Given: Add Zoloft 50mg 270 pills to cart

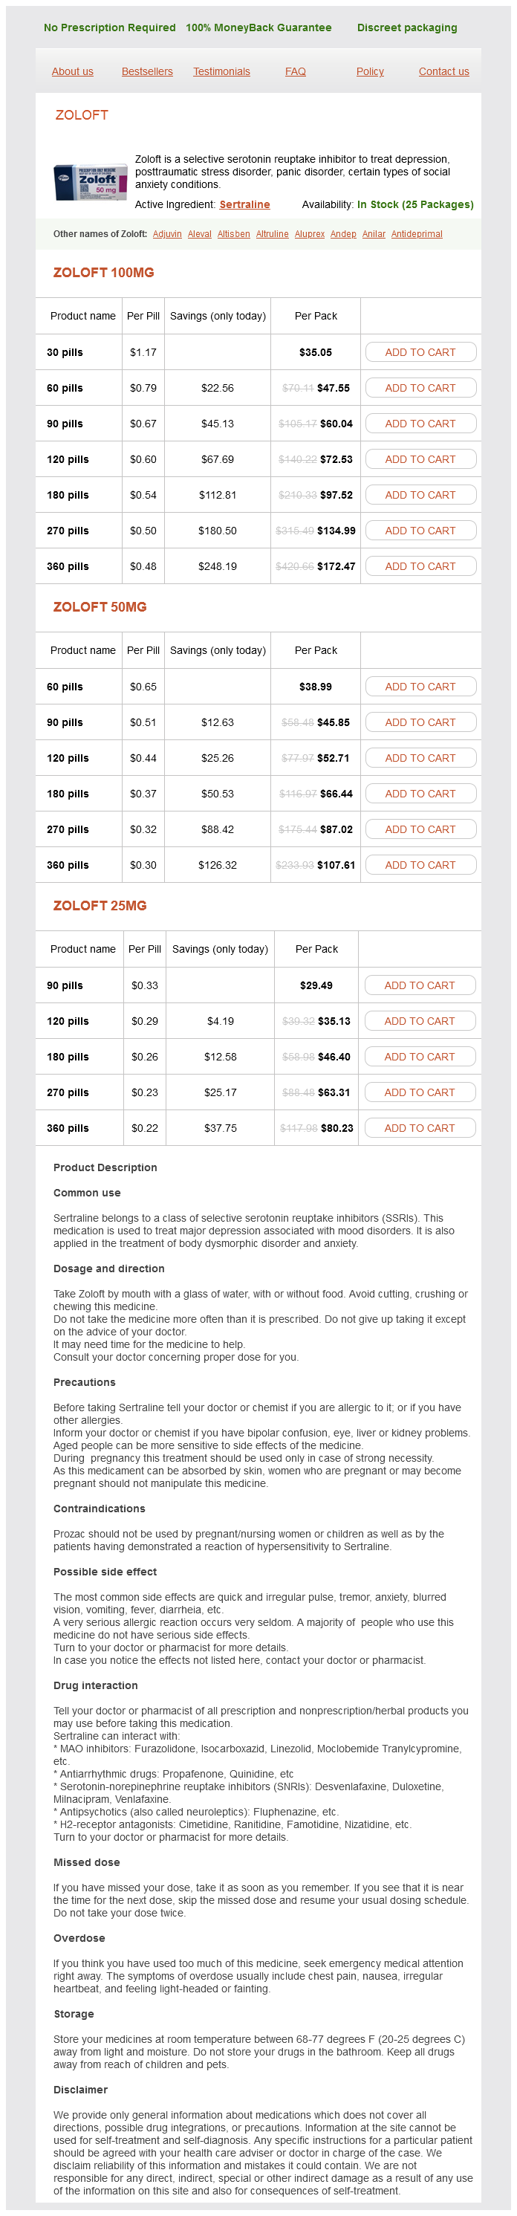Looking at the screenshot, I should pos(420,829).
